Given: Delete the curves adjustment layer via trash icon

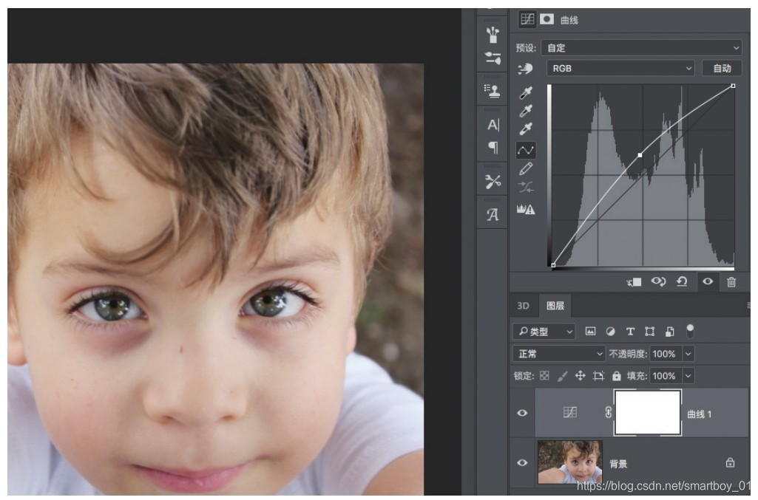Looking at the screenshot, I should (731, 282).
